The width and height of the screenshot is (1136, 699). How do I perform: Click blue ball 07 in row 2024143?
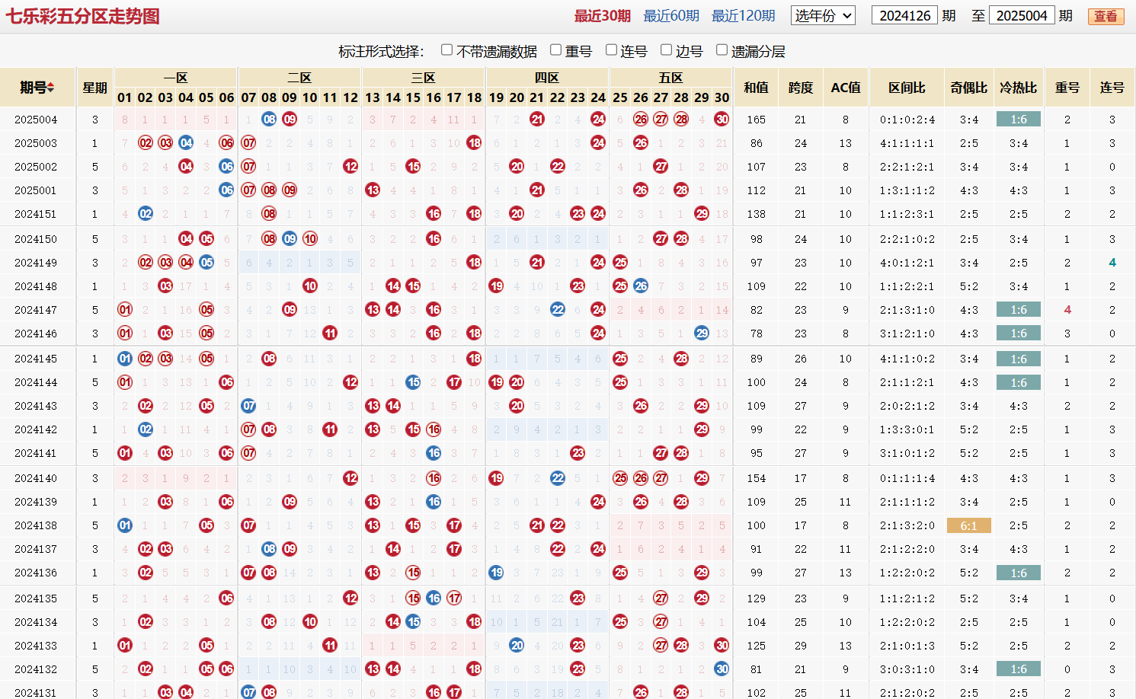pyautogui.click(x=248, y=405)
